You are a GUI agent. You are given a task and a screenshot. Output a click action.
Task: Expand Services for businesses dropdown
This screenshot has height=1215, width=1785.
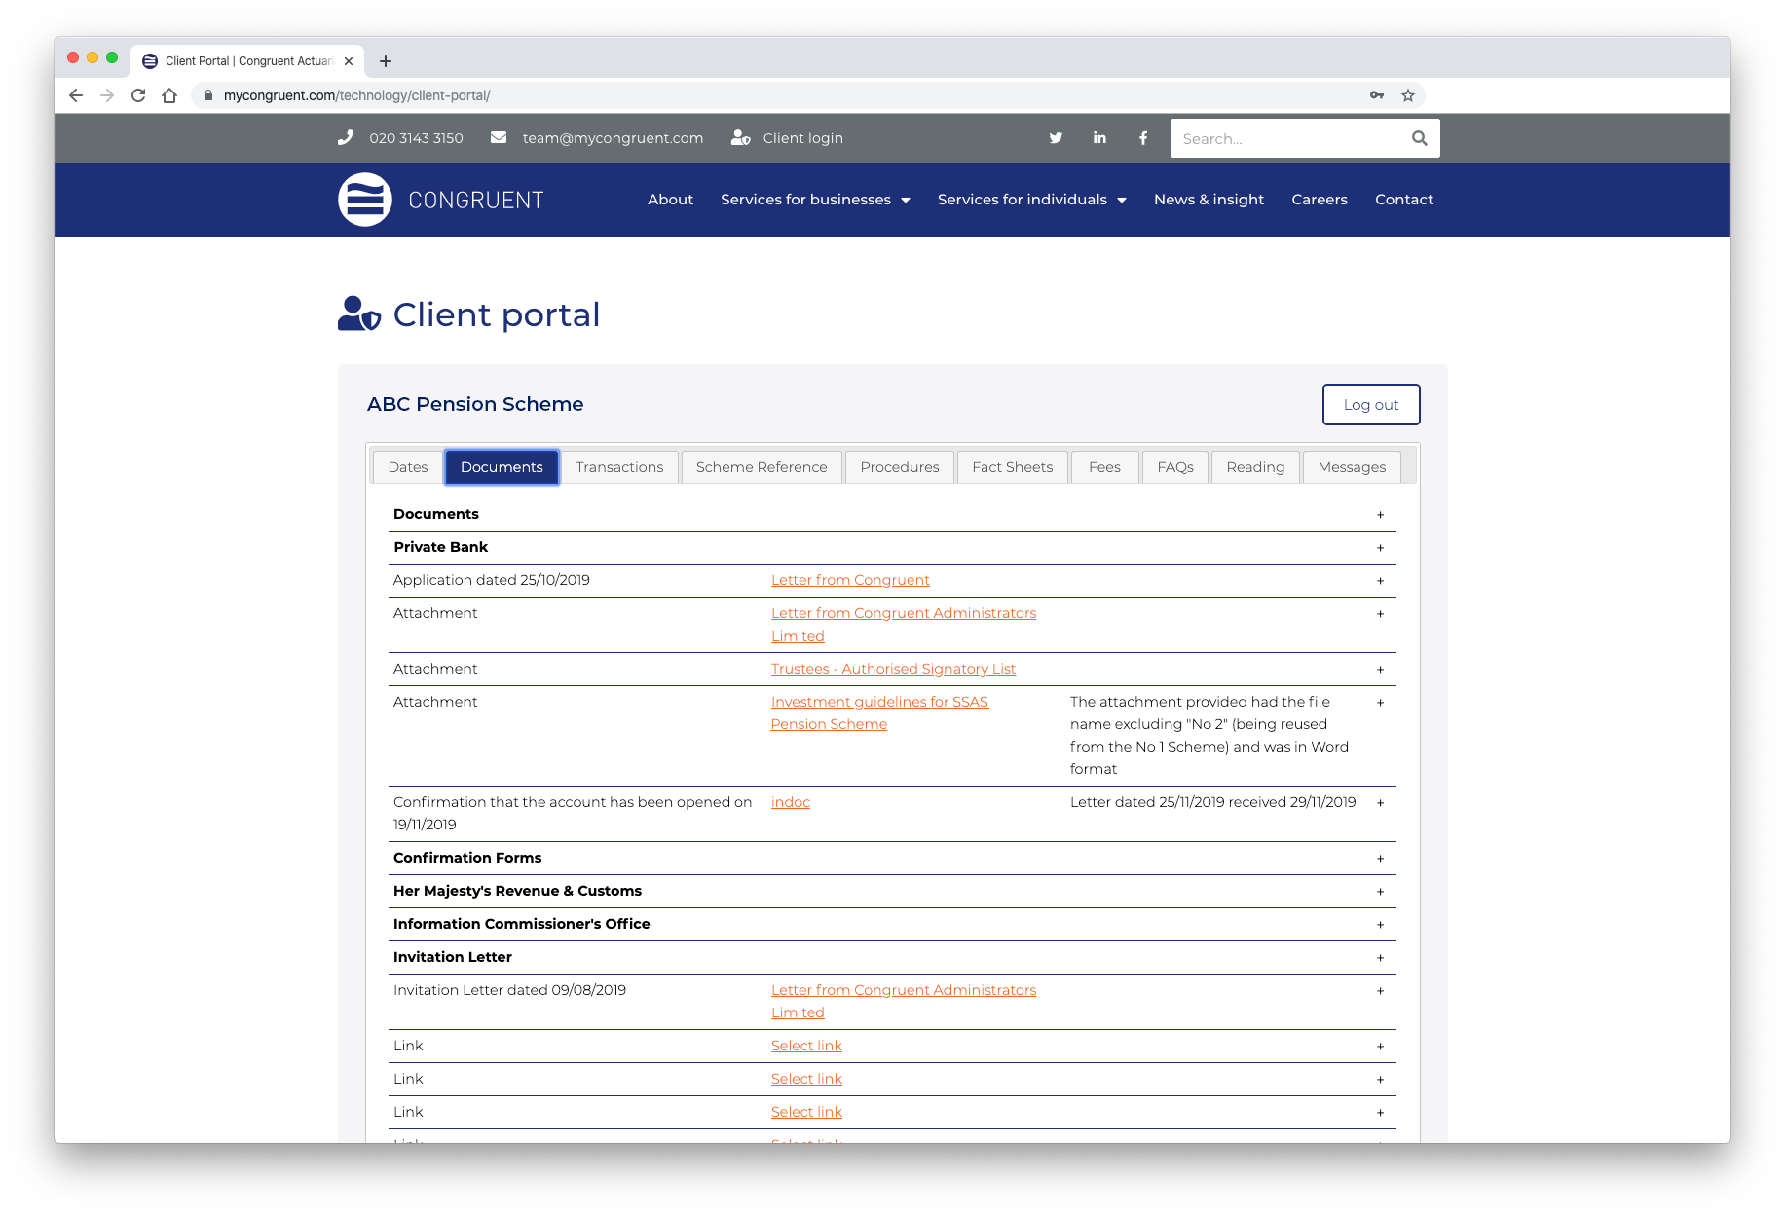click(815, 200)
